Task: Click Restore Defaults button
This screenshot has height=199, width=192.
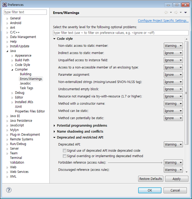Action: 150,179
